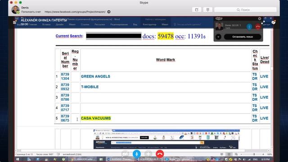This screenshot has width=288, height=162.
Task: Click red hang-up button in Skype mini-window
Action: coord(258,27)
